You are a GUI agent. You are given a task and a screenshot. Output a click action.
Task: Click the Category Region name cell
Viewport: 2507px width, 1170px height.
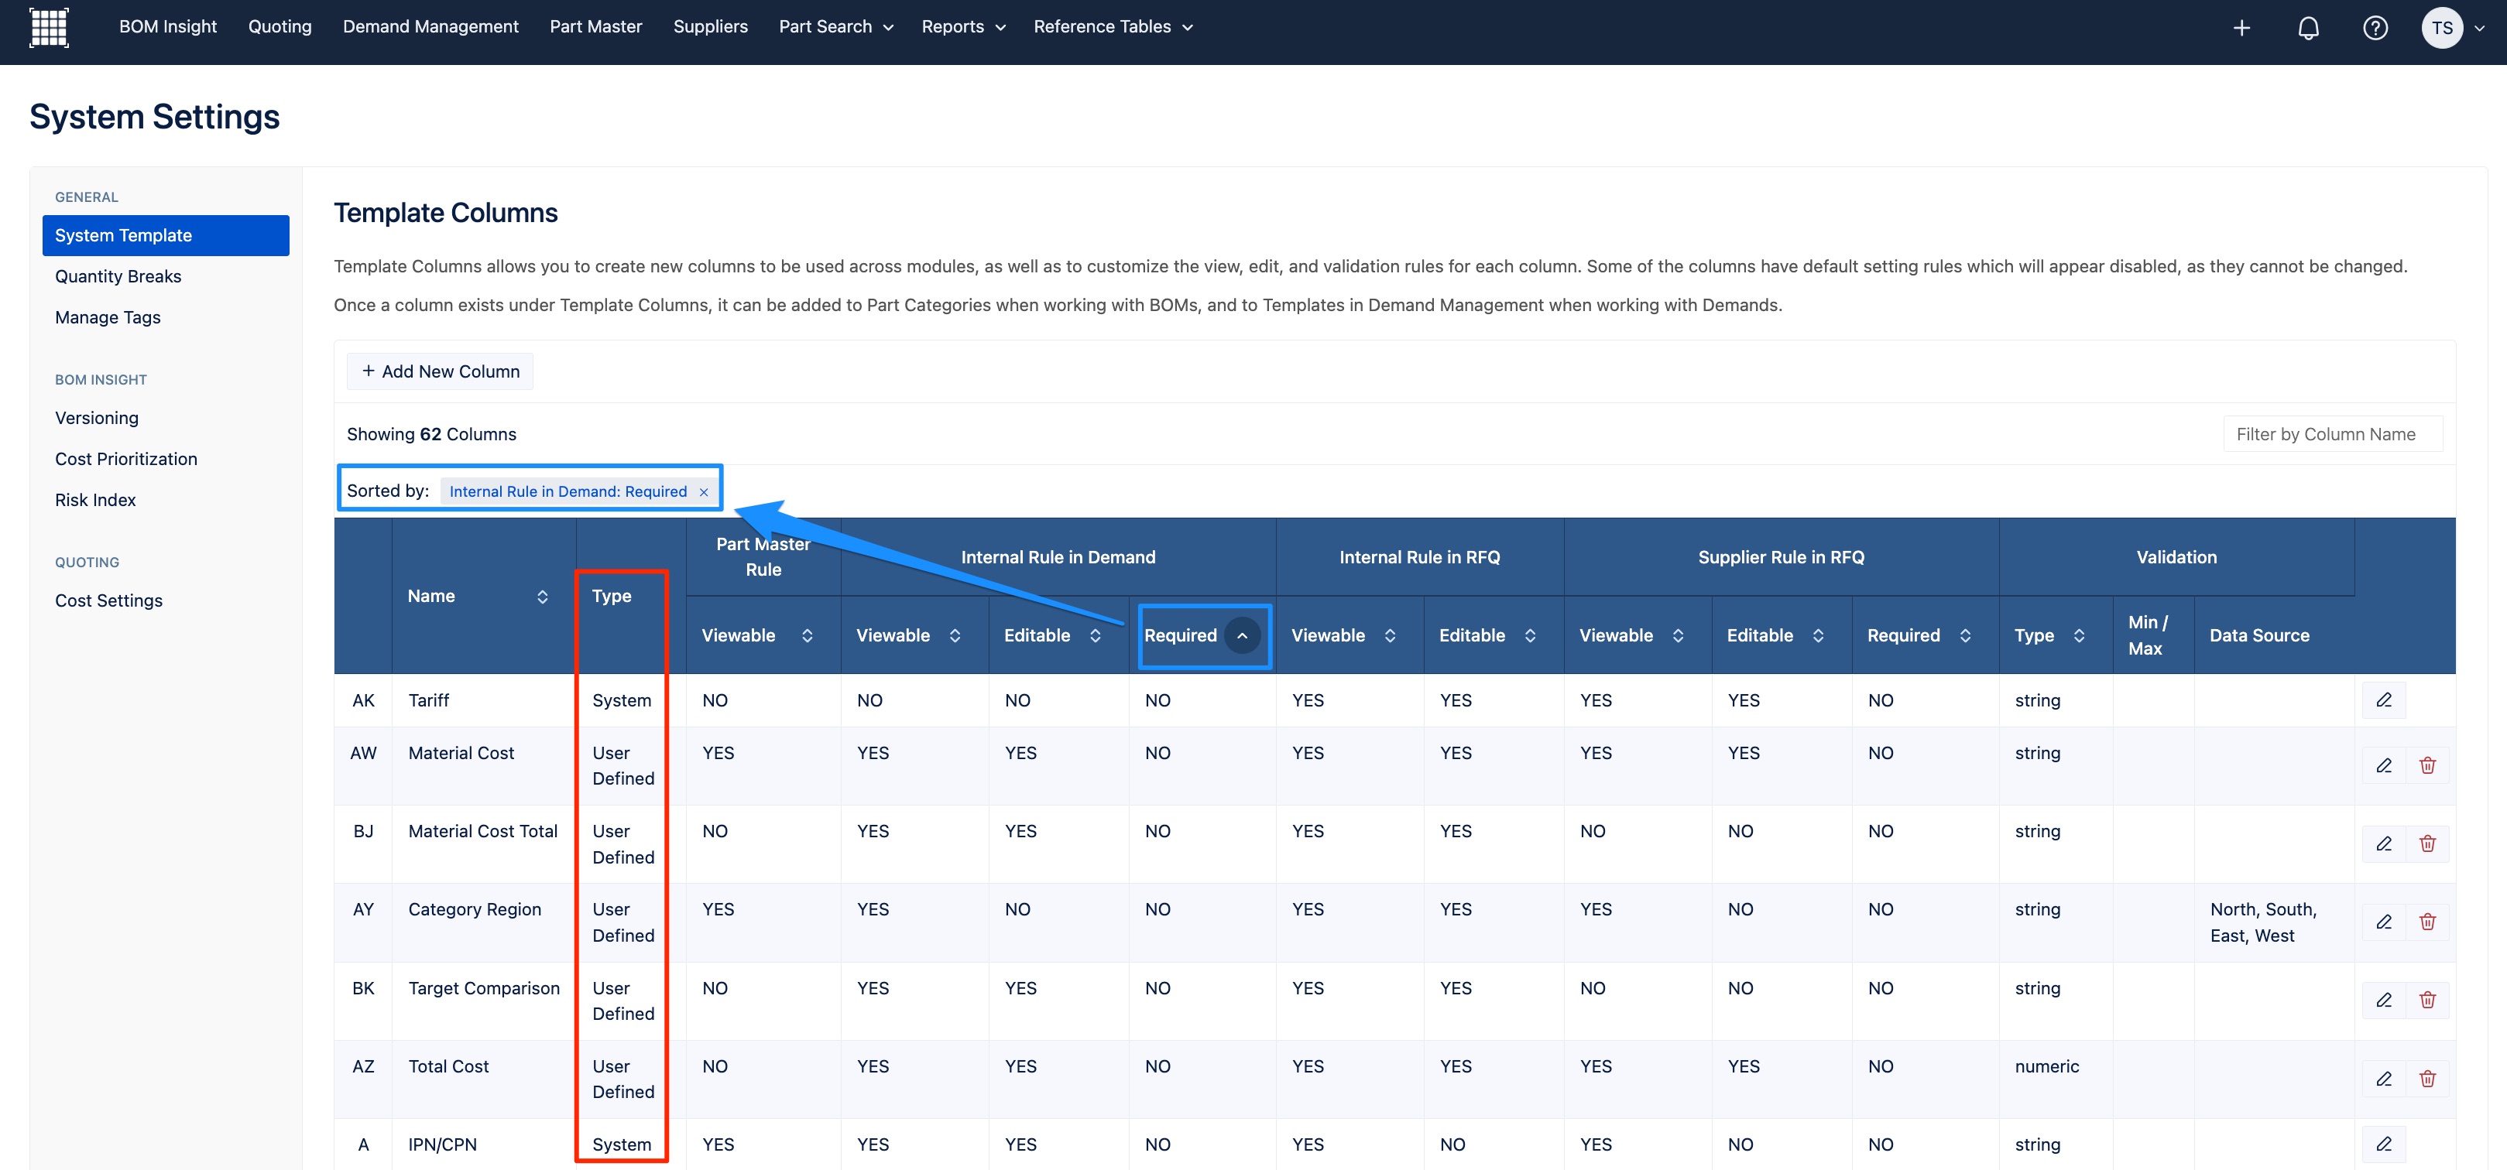click(x=474, y=909)
